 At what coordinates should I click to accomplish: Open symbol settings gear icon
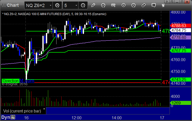pos(57,5)
